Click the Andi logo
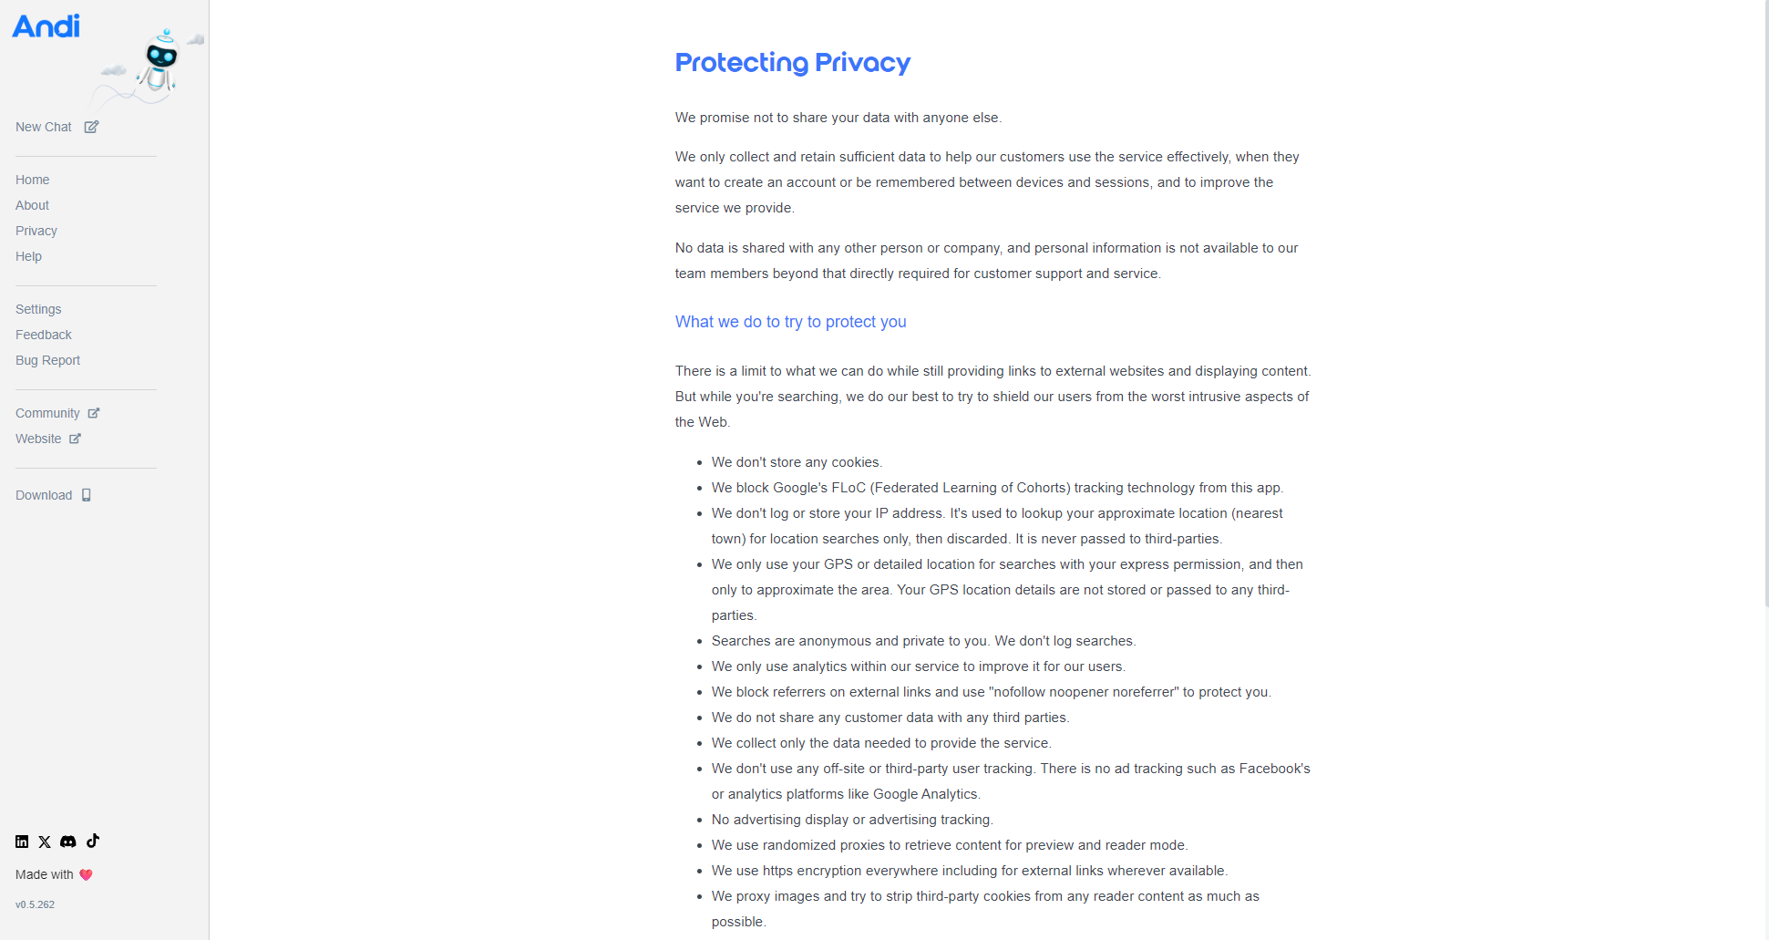 [46, 26]
